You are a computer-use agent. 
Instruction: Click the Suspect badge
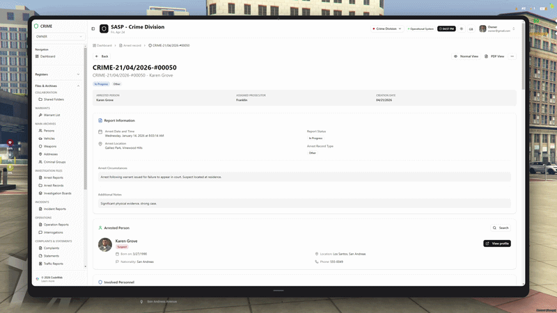pos(122,247)
